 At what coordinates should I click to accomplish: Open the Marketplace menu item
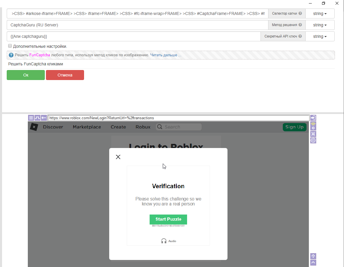tap(87, 127)
